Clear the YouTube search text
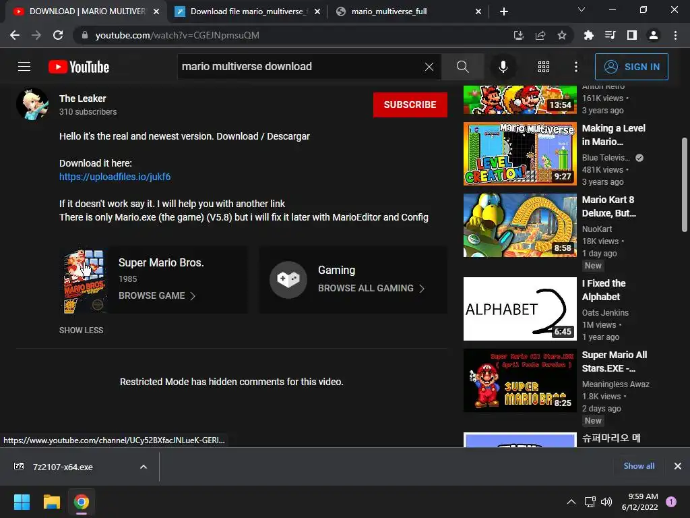This screenshot has width=690, height=518. 429,67
